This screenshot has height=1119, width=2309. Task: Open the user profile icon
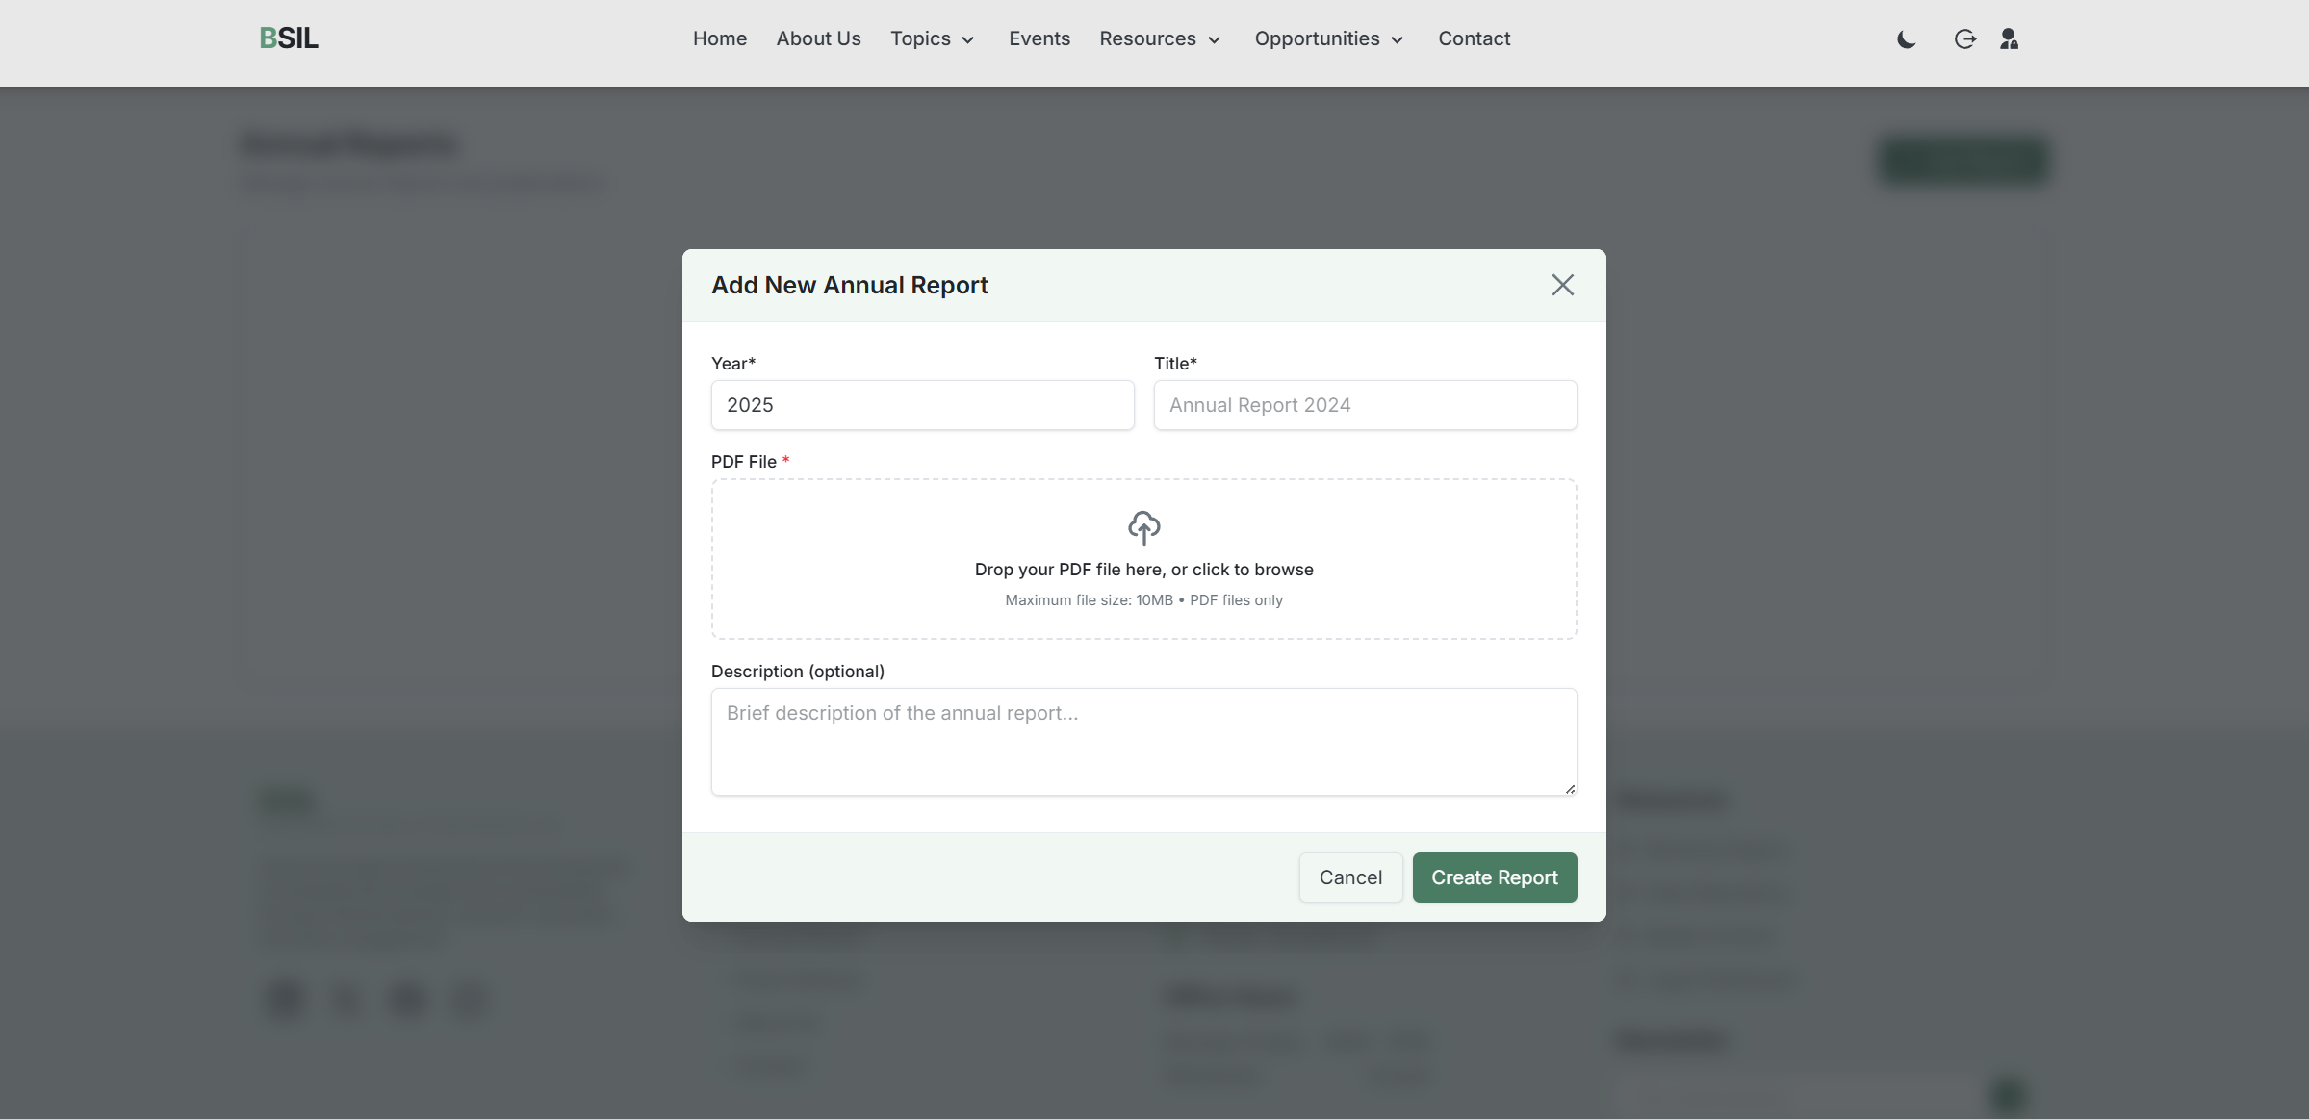tap(2009, 39)
